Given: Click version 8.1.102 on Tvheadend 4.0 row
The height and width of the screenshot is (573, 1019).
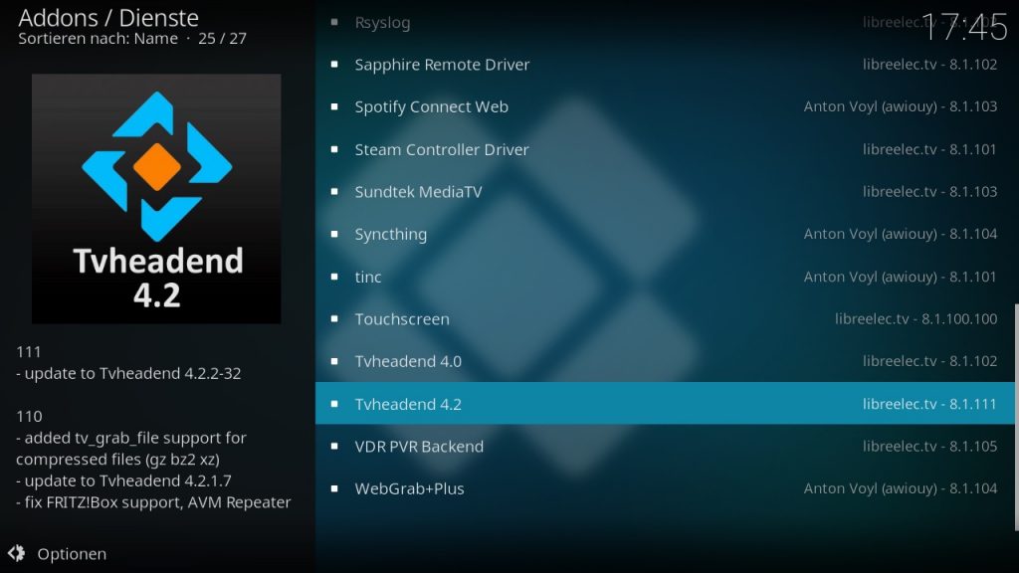Looking at the screenshot, I should pyautogui.click(x=930, y=361).
